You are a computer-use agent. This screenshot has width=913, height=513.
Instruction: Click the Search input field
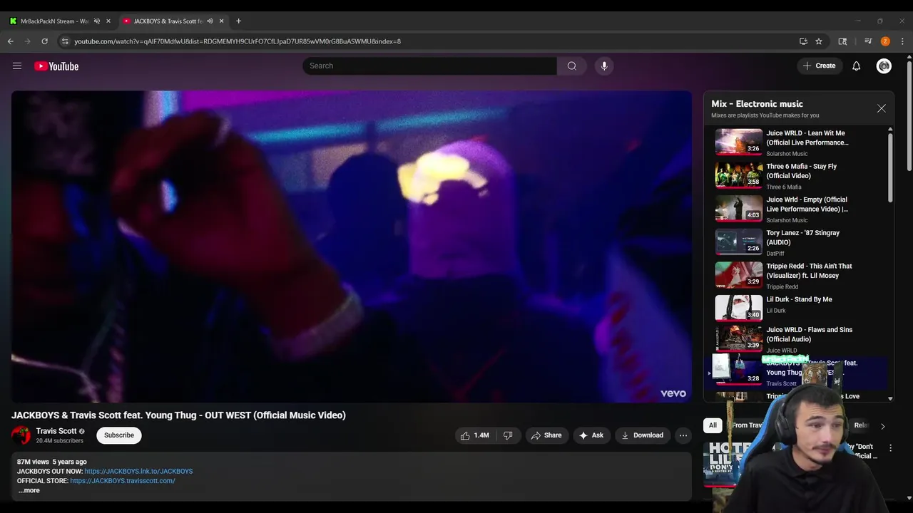tap(429, 66)
